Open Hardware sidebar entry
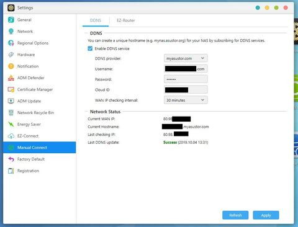298x227 pixels. click(x=26, y=55)
